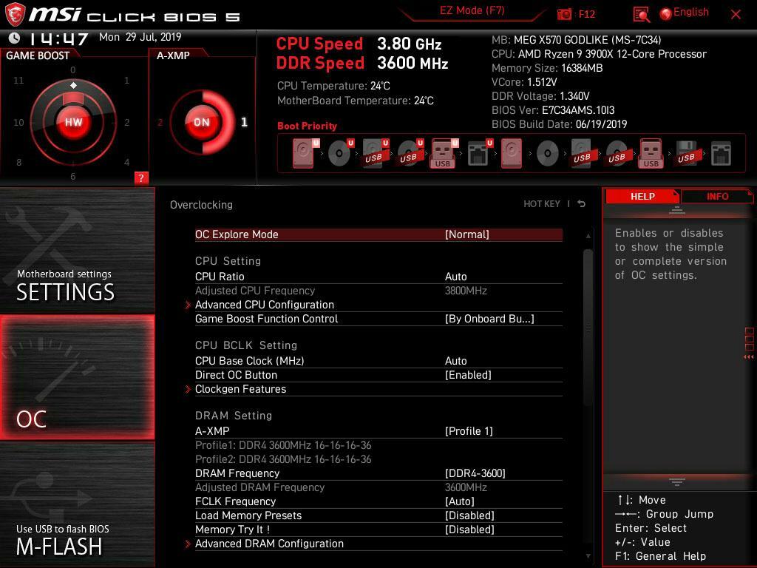Click the legacy hard disk boot icon without U badge

point(512,153)
